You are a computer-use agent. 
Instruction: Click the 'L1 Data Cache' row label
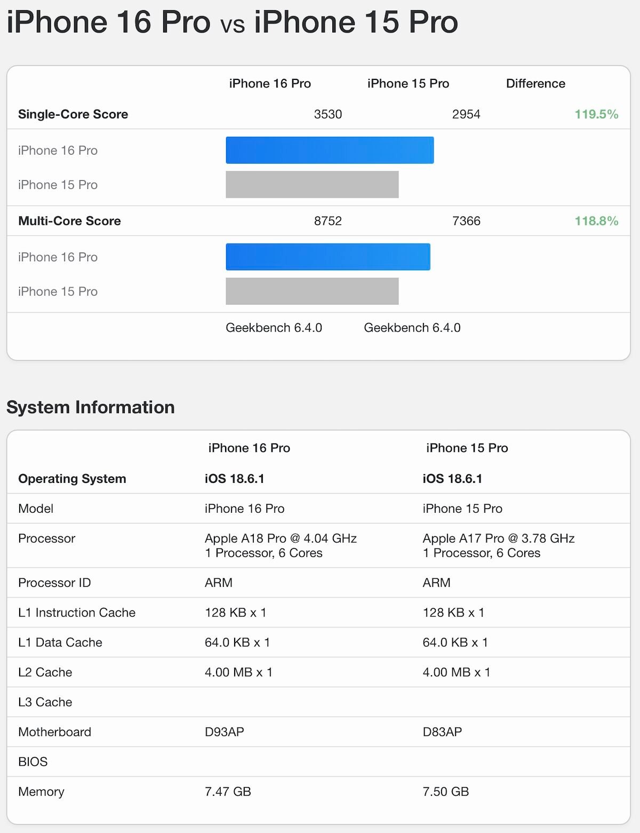click(x=60, y=642)
